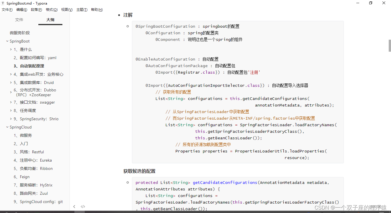Switch to the 文件 sidebar tab
Screen dimensions: 391x213
pos(19,20)
